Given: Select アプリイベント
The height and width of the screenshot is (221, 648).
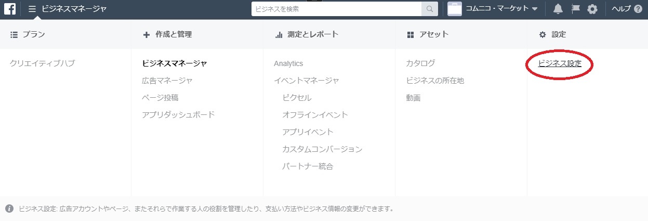Looking at the screenshot, I should click(x=308, y=132).
